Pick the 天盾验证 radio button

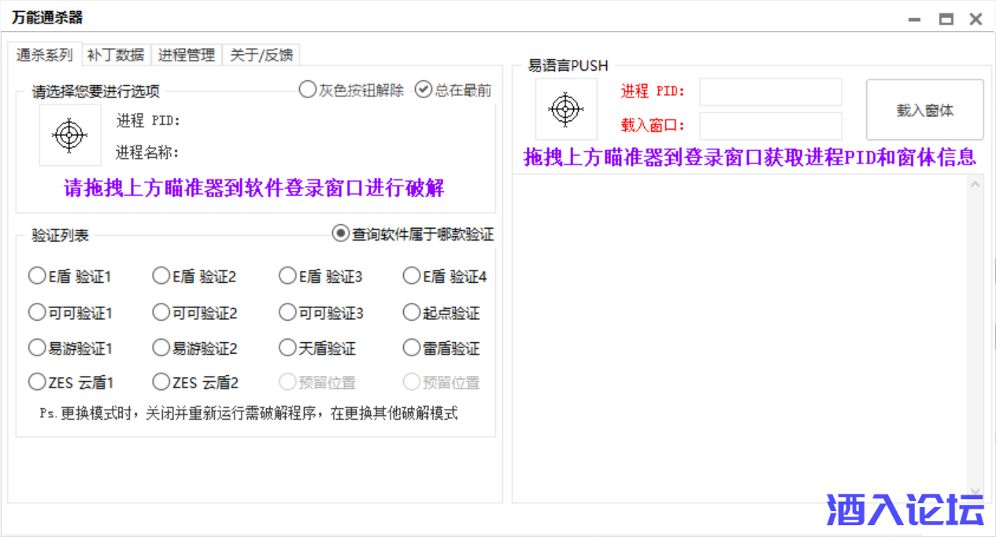[287, 348]
